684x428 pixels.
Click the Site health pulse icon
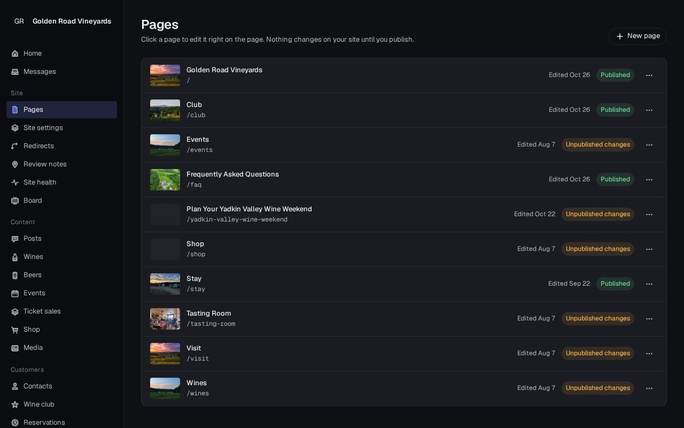pos(15,182)
